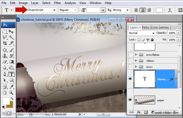
Task: Open the Regular font style dropdown
Action: [x=75, y=10]
